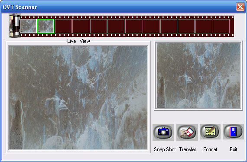Image resolution: width=247 pixels, height=162 pixels.
Task: Take a picture with the Snap Shot camera icon
Action: (163, 132)
